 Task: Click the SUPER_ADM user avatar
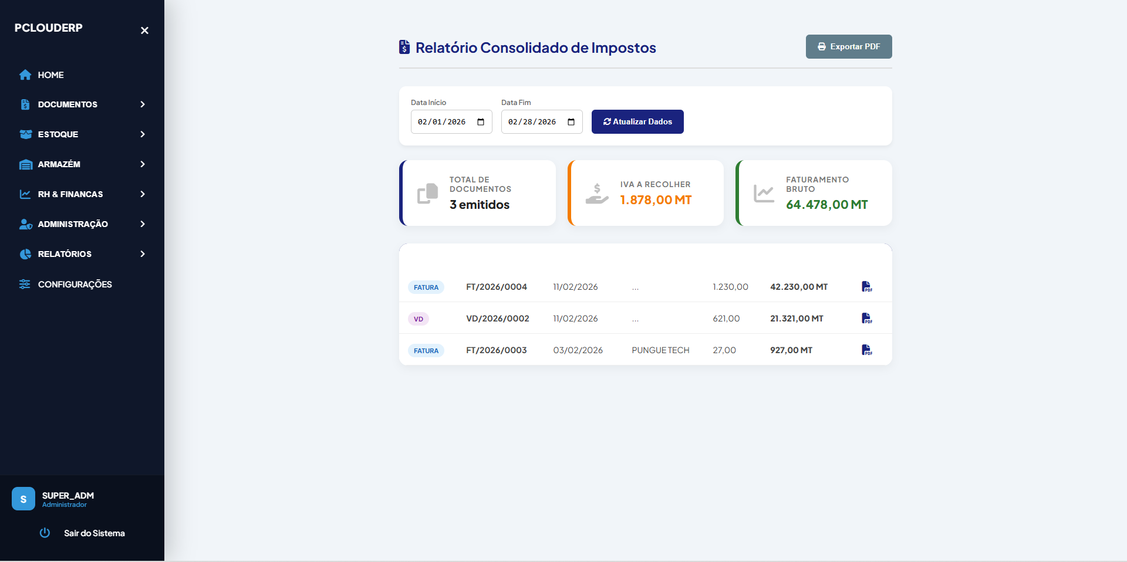(23, 499)
